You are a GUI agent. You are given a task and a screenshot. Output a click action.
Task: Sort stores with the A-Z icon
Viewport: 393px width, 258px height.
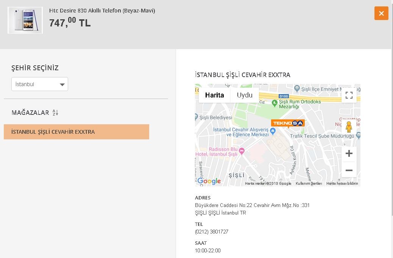click(x=55, y=113)
